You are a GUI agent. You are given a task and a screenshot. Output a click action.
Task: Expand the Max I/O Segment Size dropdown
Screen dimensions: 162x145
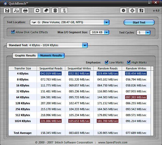click(106, 33)
